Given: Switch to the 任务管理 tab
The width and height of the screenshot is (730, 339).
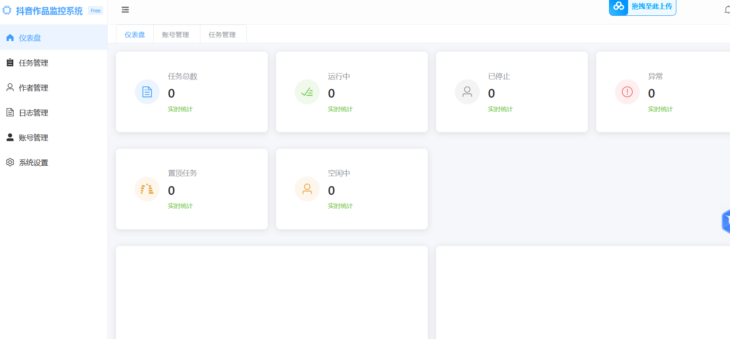Looking at the screenshot, I should tap(222, 34).
